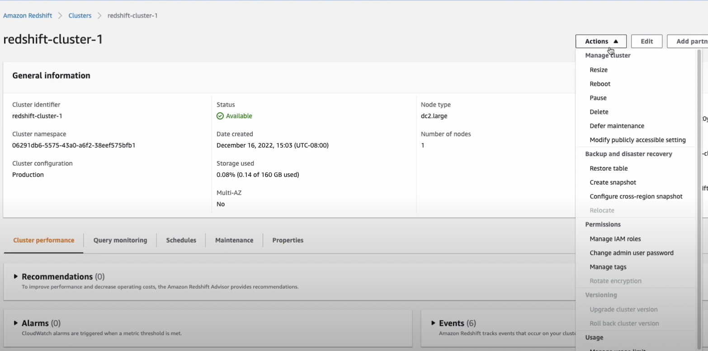Screen dimensions: 708x351
Task: Choose Resize from the Actions menu
Action: click(599, 70)
